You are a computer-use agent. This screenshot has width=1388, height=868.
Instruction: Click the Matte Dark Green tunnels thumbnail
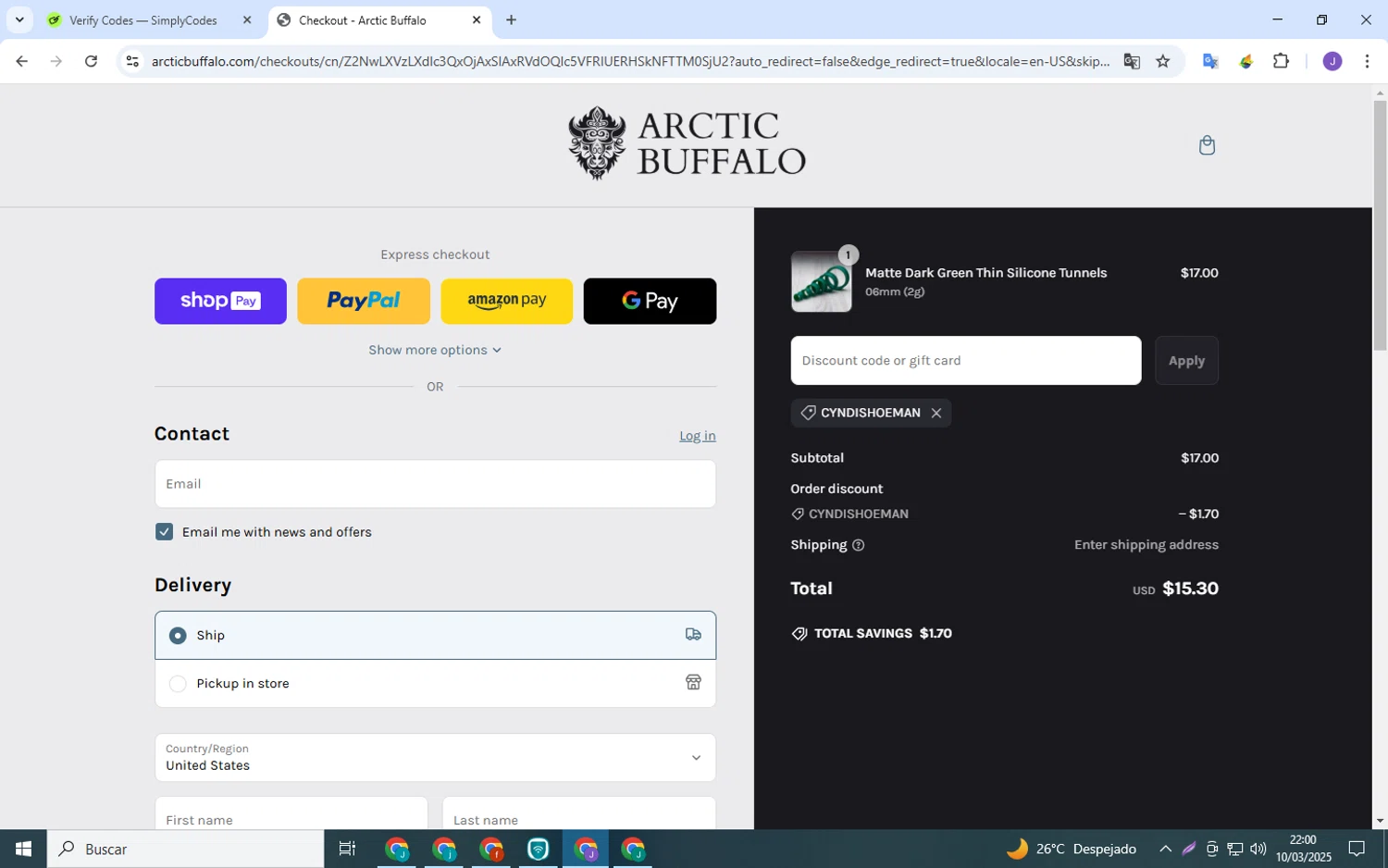(822, 281)
